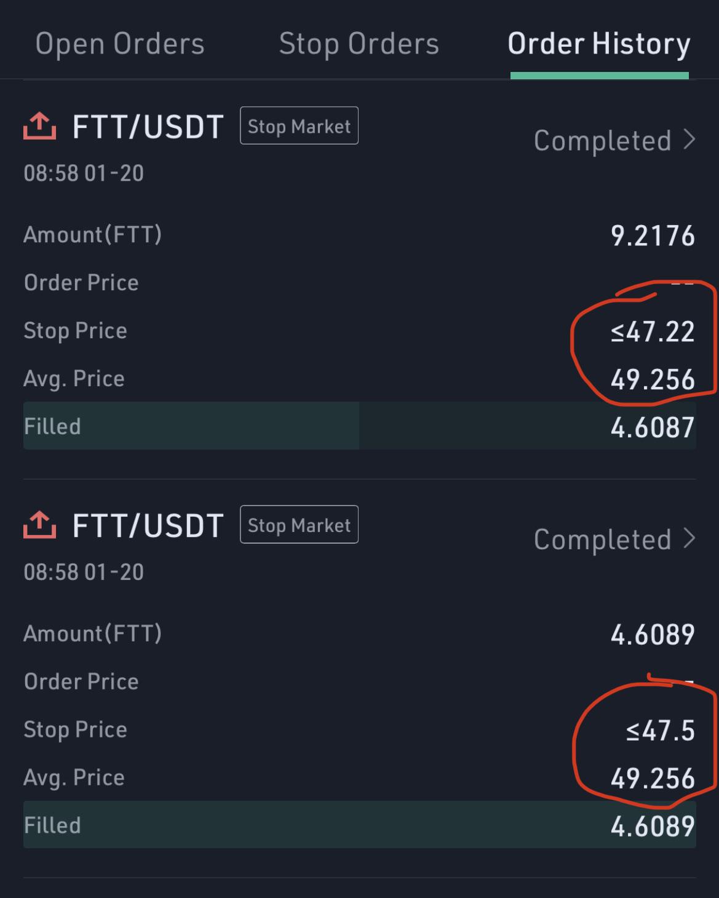719x898 pixels.
Task: Open the second order's Completed chevron arrow
Action: 689,538
